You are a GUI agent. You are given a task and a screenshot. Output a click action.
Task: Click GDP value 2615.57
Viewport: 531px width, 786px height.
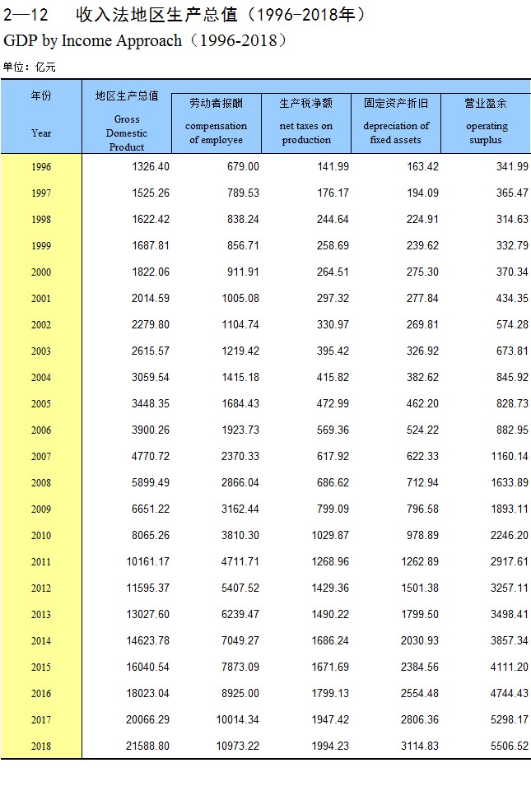[151, 351]
